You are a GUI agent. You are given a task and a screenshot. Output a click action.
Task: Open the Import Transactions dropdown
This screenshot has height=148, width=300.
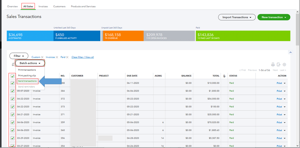pyautogui.click(x=237, y=17)
